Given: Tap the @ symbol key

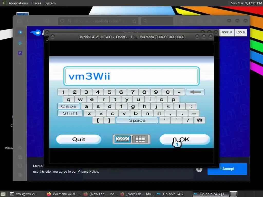Looking at the screenshot, I should [199, 120].
